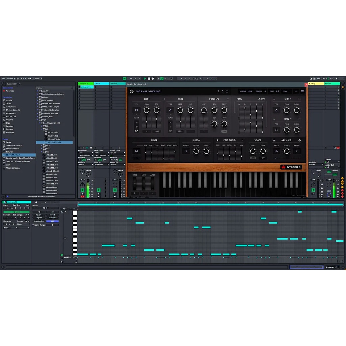Open Max for Live category
Image resolution: width=346 pixels, height=346 pixels.
click(x=11, y=116)
